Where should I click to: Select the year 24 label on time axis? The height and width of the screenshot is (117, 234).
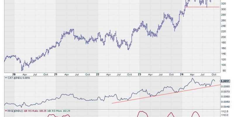tap(182, 74)
